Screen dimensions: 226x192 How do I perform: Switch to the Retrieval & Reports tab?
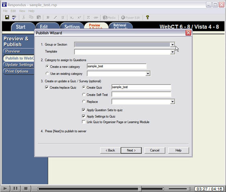point(121,26)
